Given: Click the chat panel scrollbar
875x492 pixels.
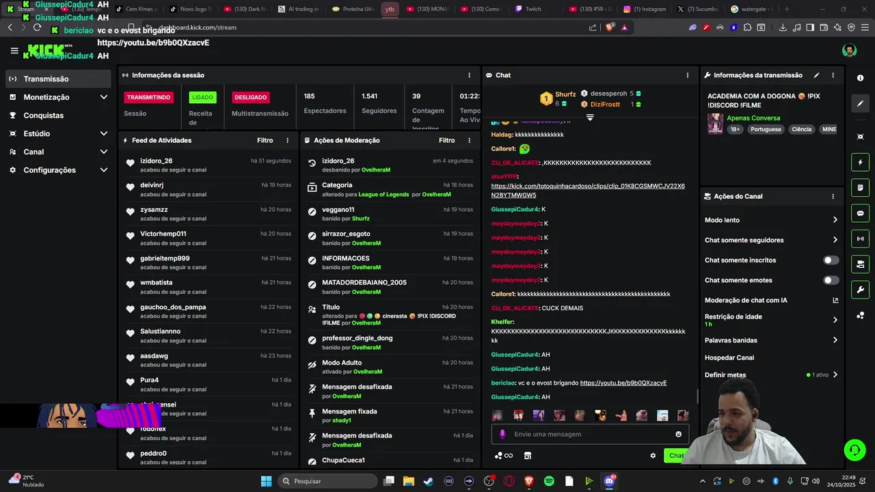Looking at the screenshot, I should tap(697, 396).
